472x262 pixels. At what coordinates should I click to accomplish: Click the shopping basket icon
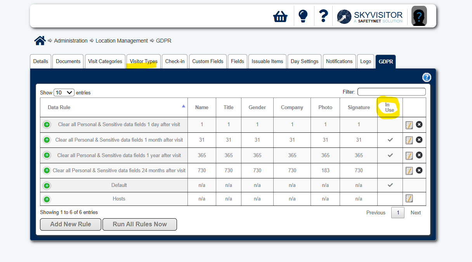click(280, 16)
